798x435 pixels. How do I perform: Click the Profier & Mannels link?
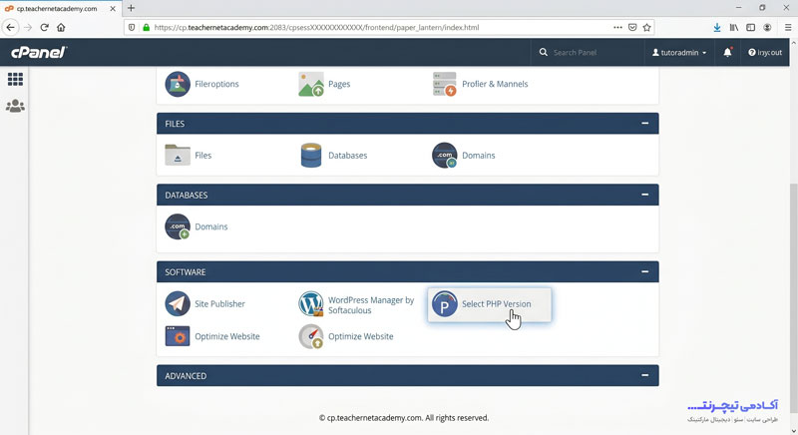tap(495, 84)
